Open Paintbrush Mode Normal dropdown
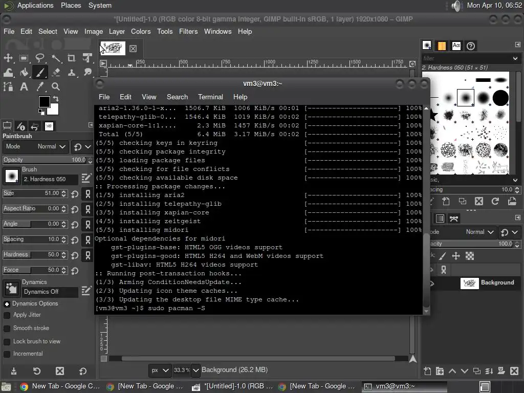Screen dimensions: 524x393 tap(36, 147)
